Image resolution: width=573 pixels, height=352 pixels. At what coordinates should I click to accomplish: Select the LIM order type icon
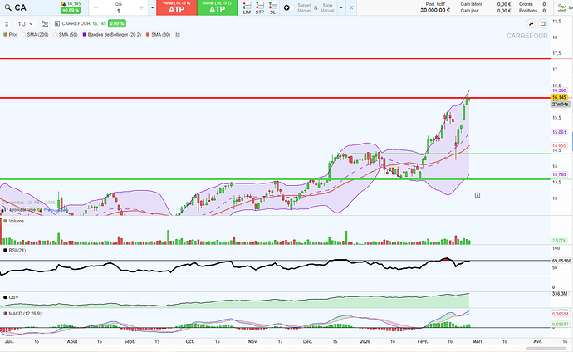tap(247, 8)
